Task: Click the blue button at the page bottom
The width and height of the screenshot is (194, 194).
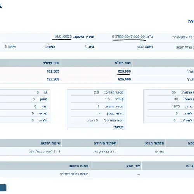Action: [x=3, y=188]
